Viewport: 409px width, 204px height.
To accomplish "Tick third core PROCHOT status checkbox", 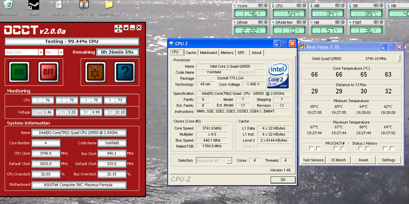I will pyautogui.click(x=360, y=148).
